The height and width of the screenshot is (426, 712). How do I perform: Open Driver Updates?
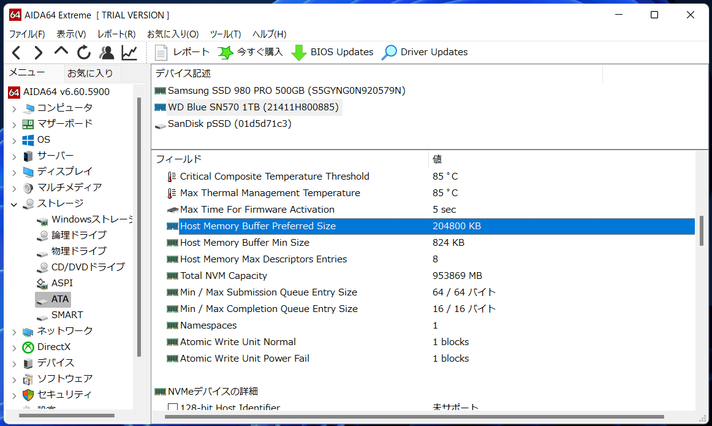[425, 52]
